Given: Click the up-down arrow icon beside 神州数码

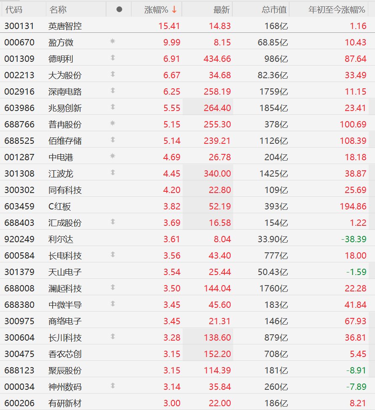Looking at the screenshot, I should point(112,386).
